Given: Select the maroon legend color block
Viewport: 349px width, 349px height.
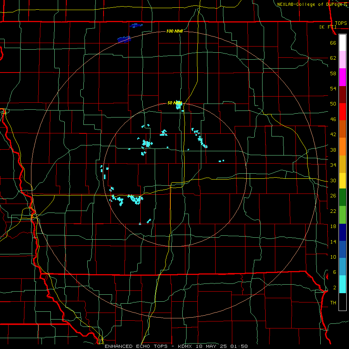Looking at the screenshot, I should (x=342, y=95).
